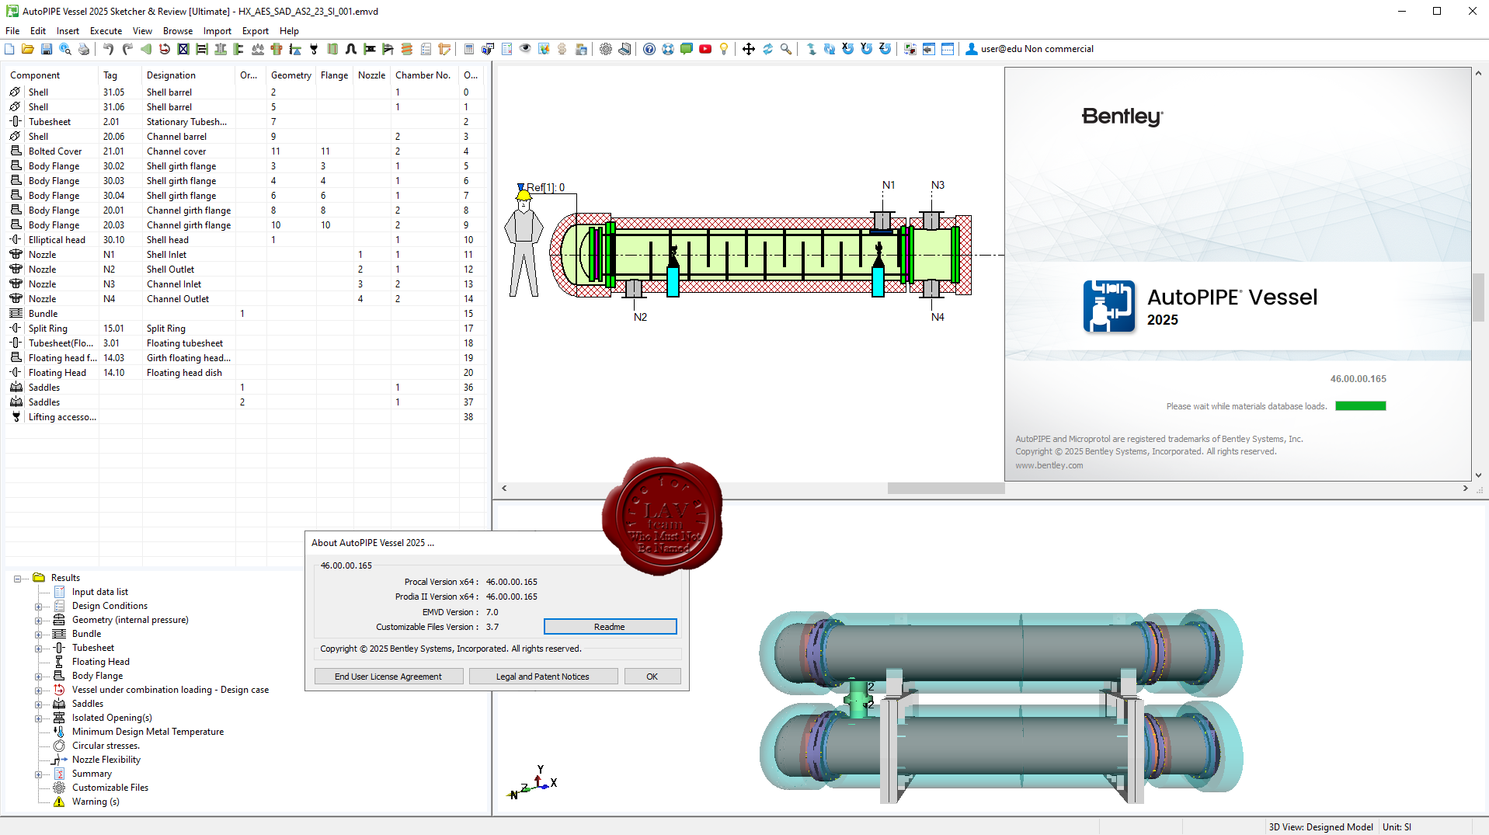The image size is (1489, 835).
Task: Open the File menu
Action: pyautogui.click(x=12, y=31)
